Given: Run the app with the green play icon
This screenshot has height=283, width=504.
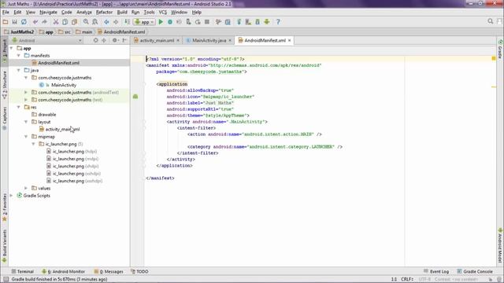Looking at the screenshot, I should click(161, 22).
